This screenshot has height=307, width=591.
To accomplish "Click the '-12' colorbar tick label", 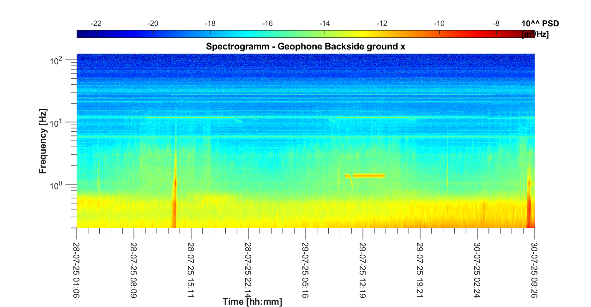I will point(382,24).
